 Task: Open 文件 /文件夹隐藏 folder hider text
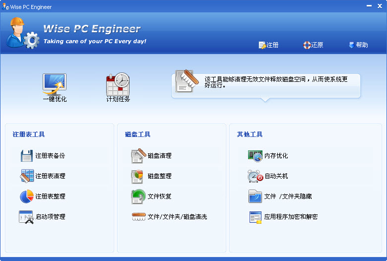coord(288,196)
